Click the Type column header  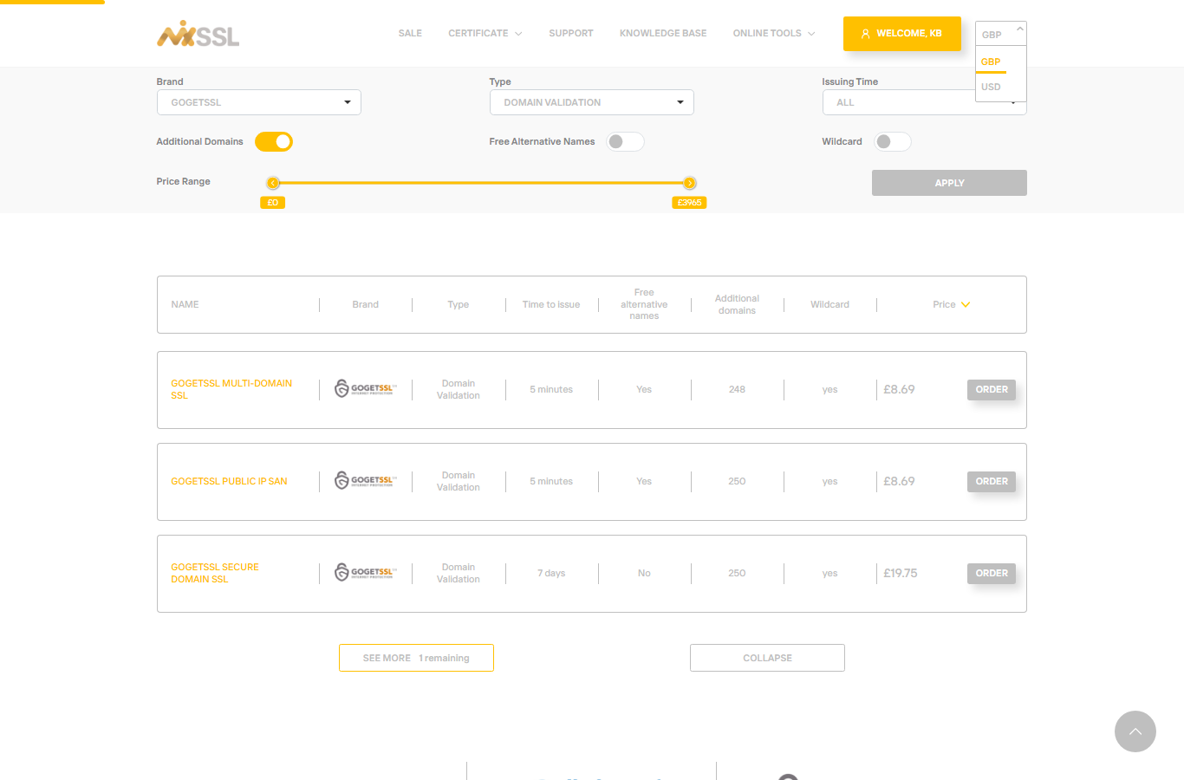click(x=459, y=304)
